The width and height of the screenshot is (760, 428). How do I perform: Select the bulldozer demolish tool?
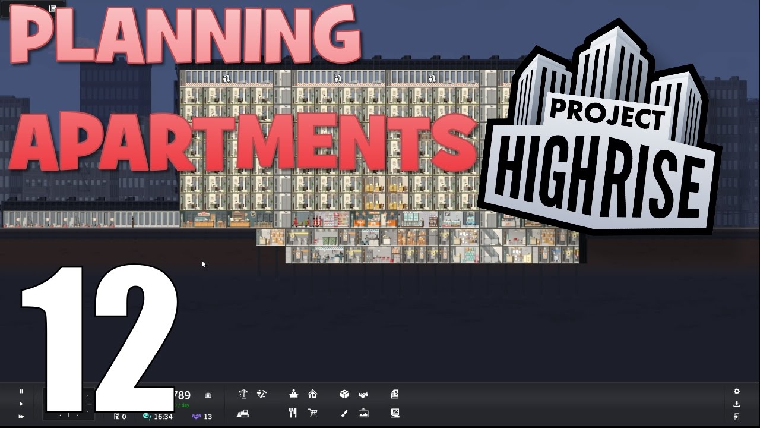tap(243, 413)
